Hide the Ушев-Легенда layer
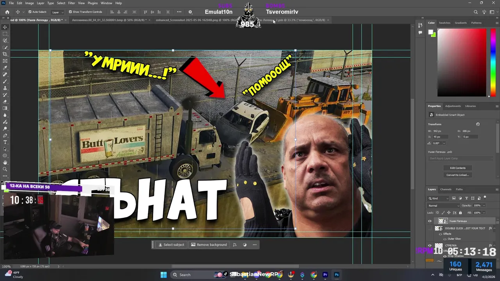Image resolution: width=500 pixels, height=281 pixels. tap(430, 221)
